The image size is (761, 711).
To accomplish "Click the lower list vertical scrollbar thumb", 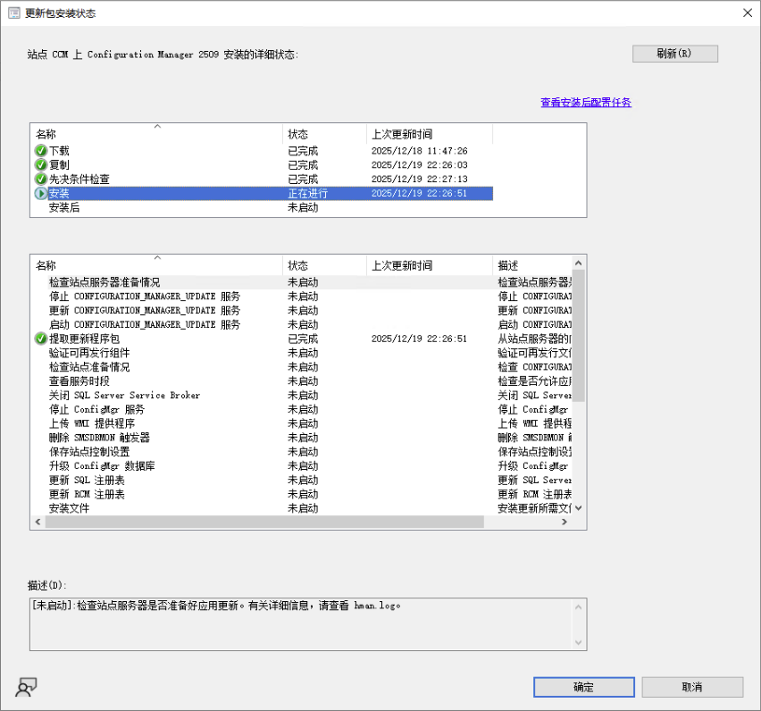I will coord(578,336).
